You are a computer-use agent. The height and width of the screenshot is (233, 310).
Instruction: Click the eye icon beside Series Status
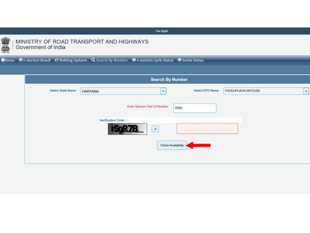[x=180, y=60]
